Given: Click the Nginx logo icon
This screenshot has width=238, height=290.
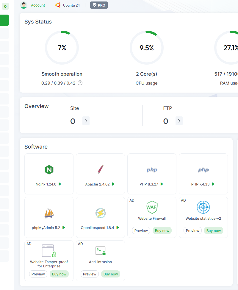Looking at the screenshot, I should (49, 170).
